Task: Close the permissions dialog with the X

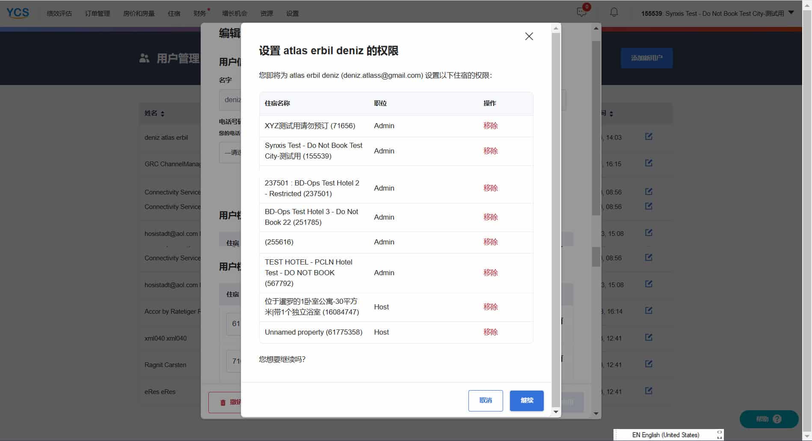Action: [x=529, y=36]
